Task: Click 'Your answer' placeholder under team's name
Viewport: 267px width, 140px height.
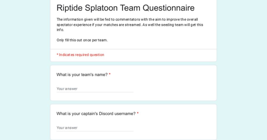Action: 67,89
